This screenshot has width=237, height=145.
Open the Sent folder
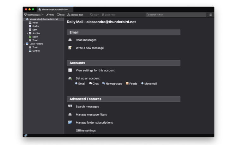tap(35, 30)
